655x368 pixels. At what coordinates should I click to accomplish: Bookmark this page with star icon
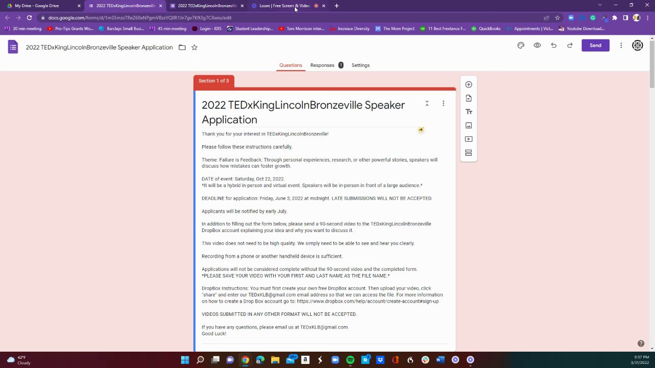(x=557, y=18)
